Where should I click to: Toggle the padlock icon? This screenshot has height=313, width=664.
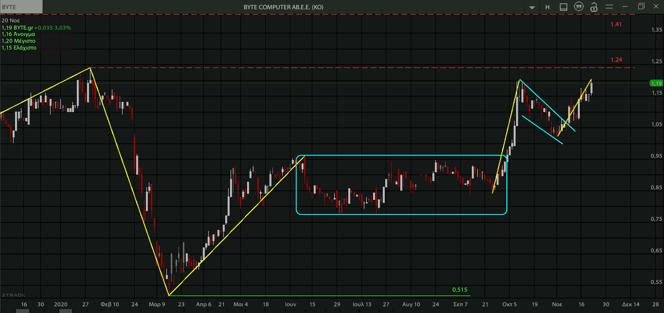[x=594, y=7]
